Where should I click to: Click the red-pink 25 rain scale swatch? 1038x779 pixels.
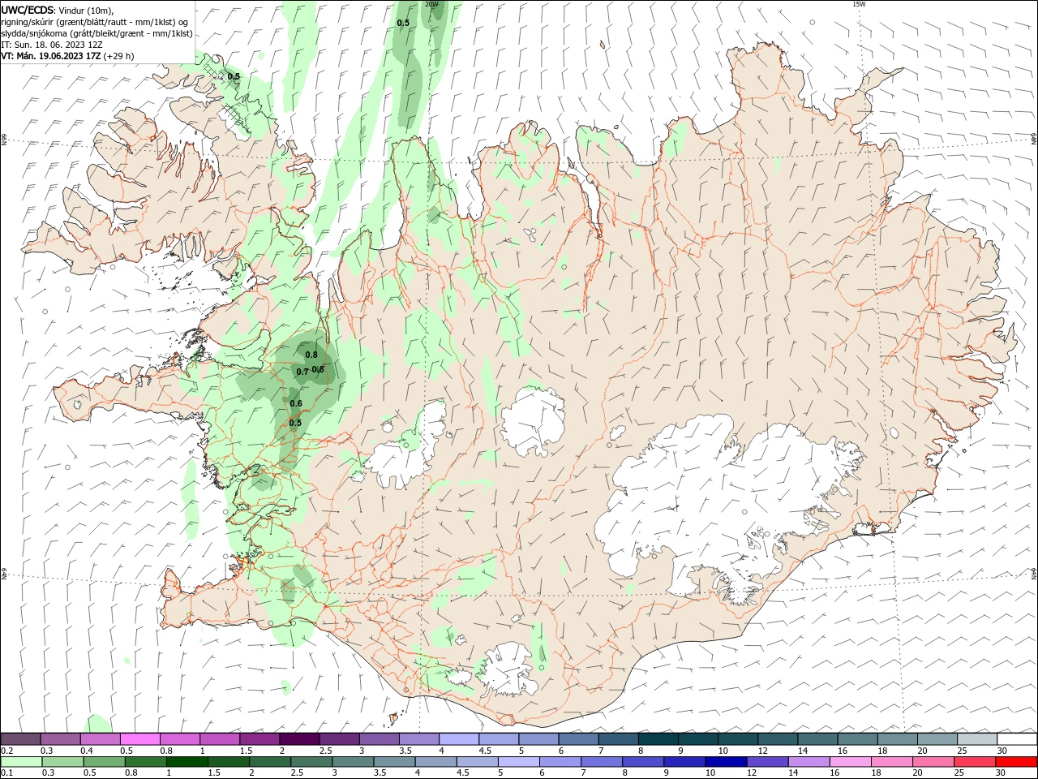(975, 761)
